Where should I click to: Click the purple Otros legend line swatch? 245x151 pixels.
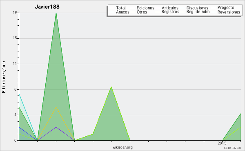[x=132, y=12]
